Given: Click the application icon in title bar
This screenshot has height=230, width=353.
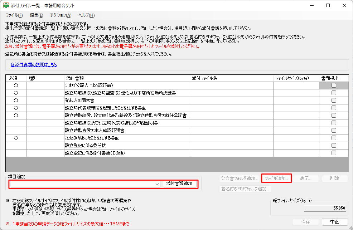Looking at the screenshot, I should [x=6, y=6].
